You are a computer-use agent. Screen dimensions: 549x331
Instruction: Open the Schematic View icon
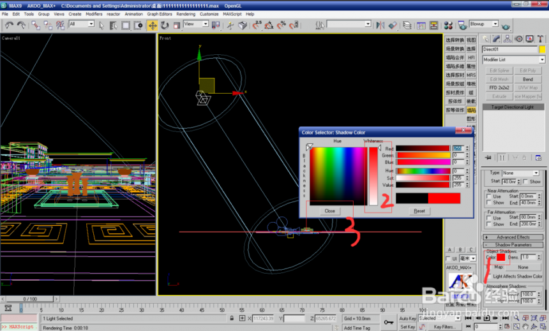[434, 26]
